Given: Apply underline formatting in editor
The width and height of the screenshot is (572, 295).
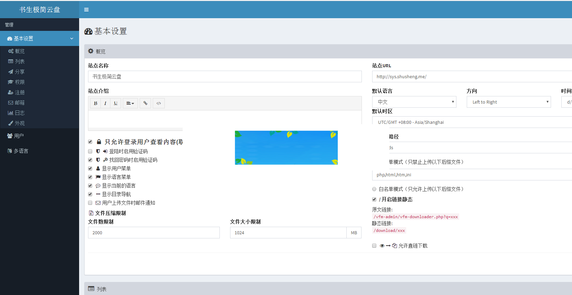Looking at the screenshot, I should tap(116, 103).
